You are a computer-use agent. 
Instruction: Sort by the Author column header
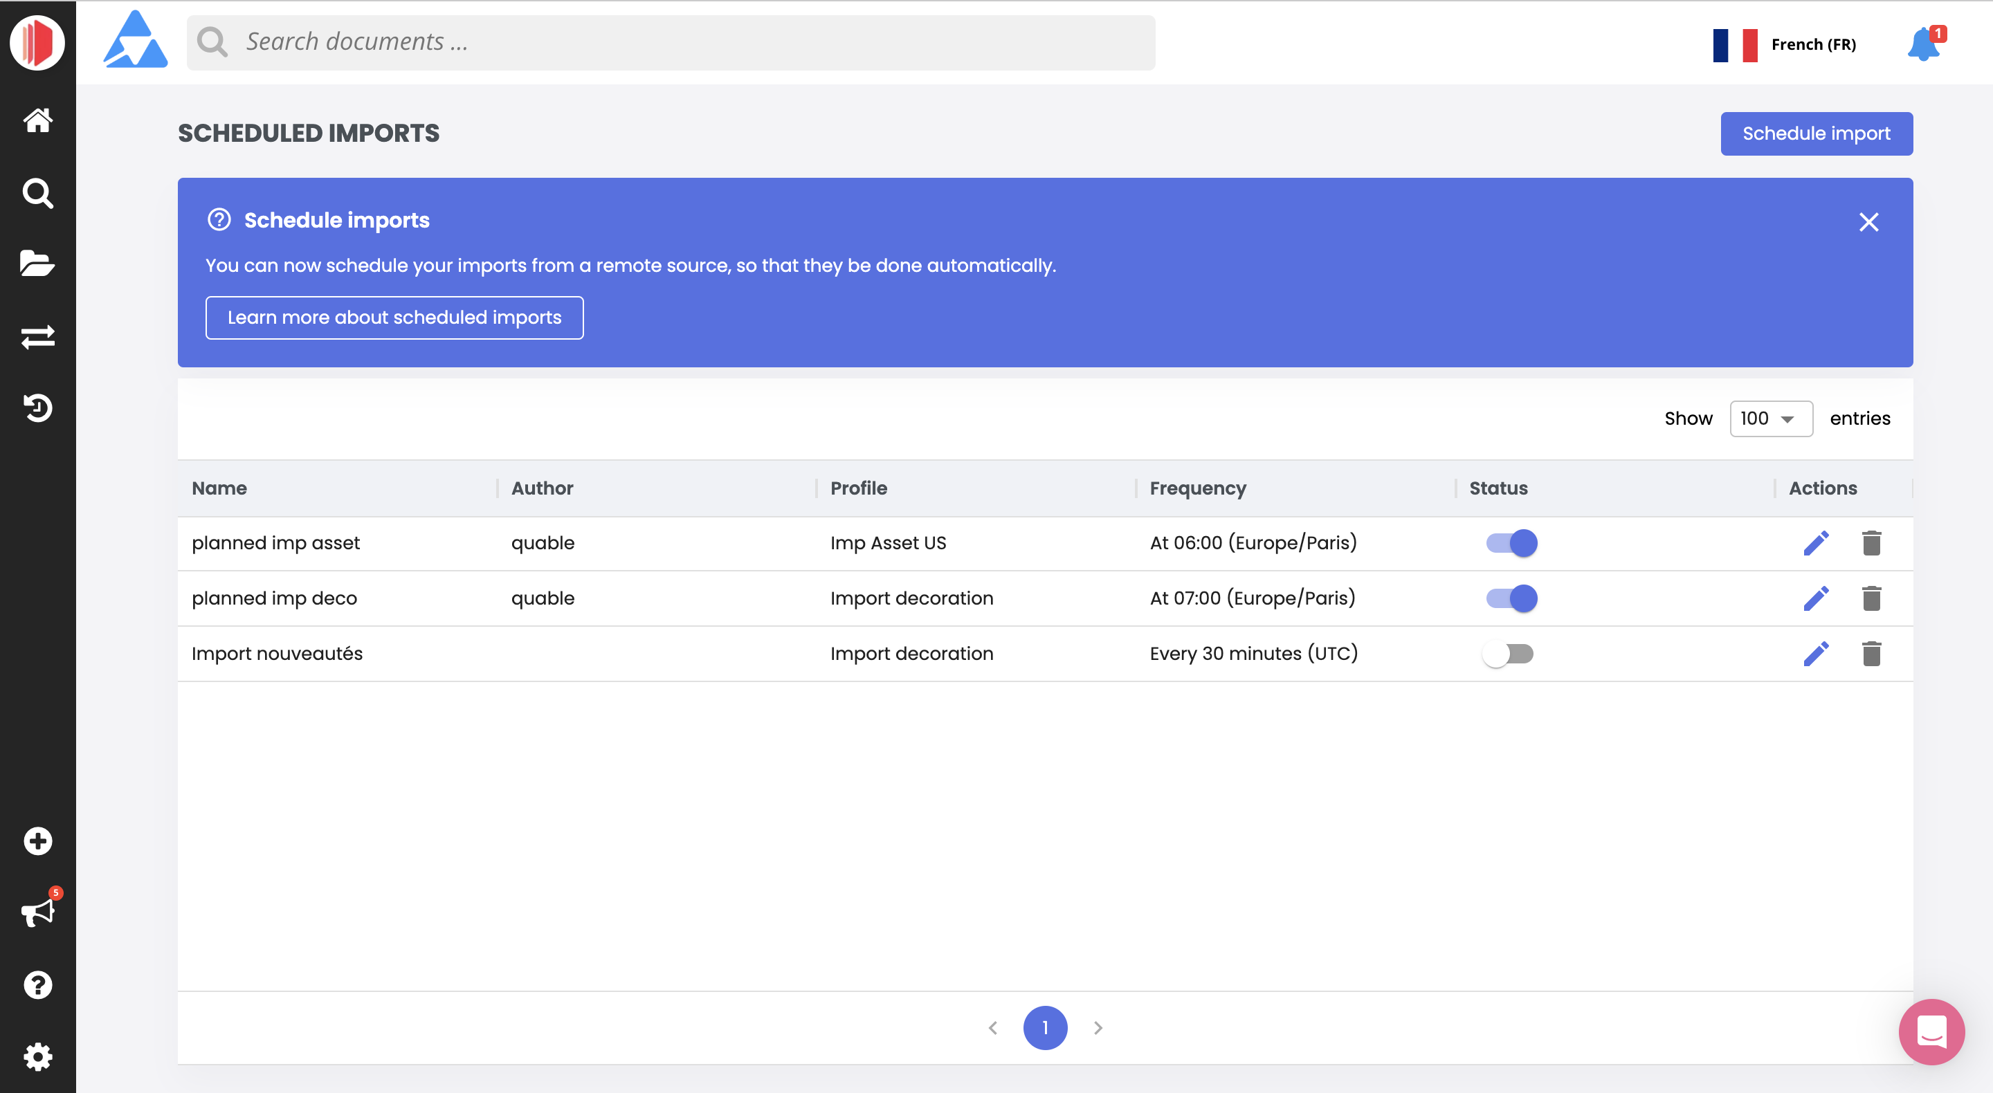(542, 488)
